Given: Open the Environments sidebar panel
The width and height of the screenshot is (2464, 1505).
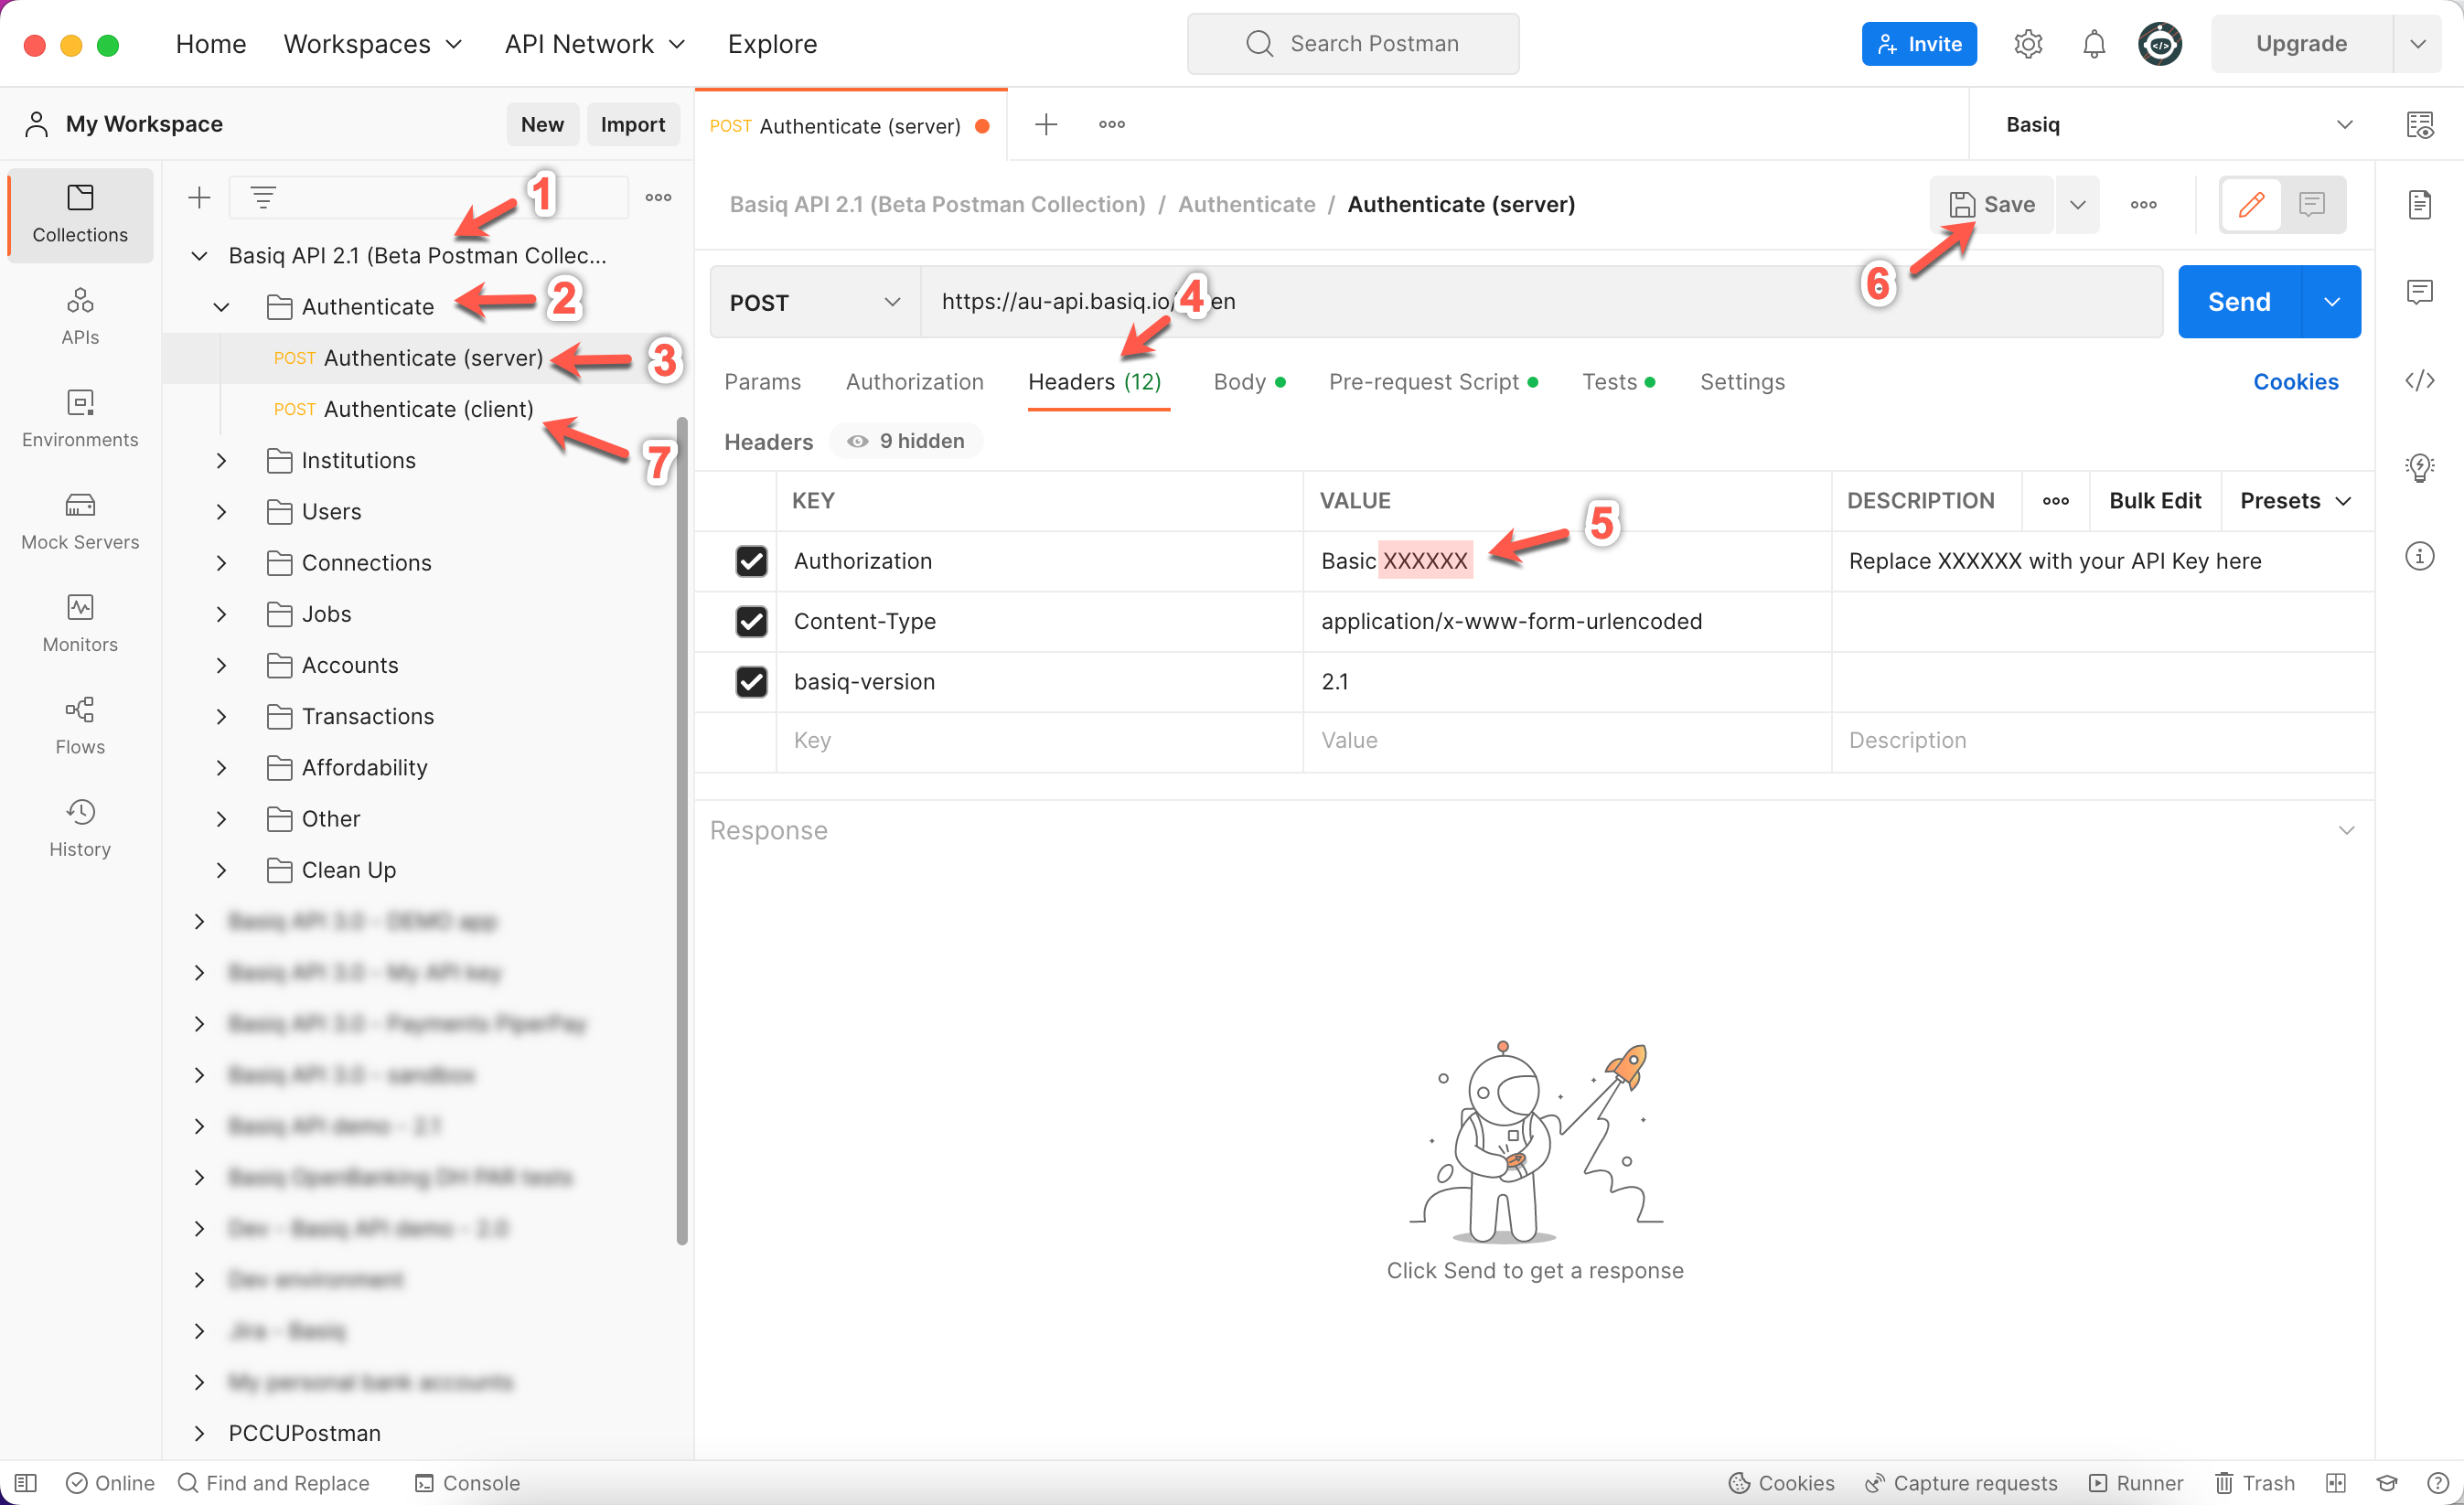Looking at the screenshot, I should pyautogui.click(x=80, y=418).
